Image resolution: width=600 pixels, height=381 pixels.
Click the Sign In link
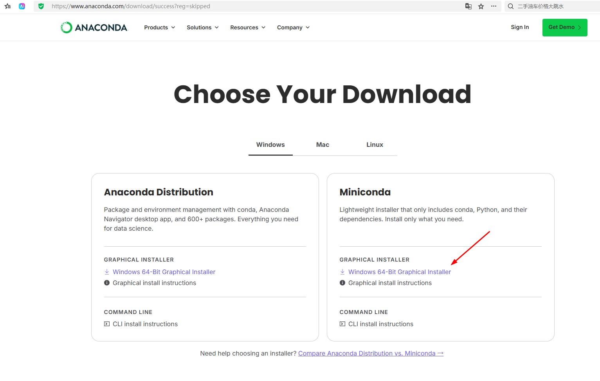[x=520, y=27]
